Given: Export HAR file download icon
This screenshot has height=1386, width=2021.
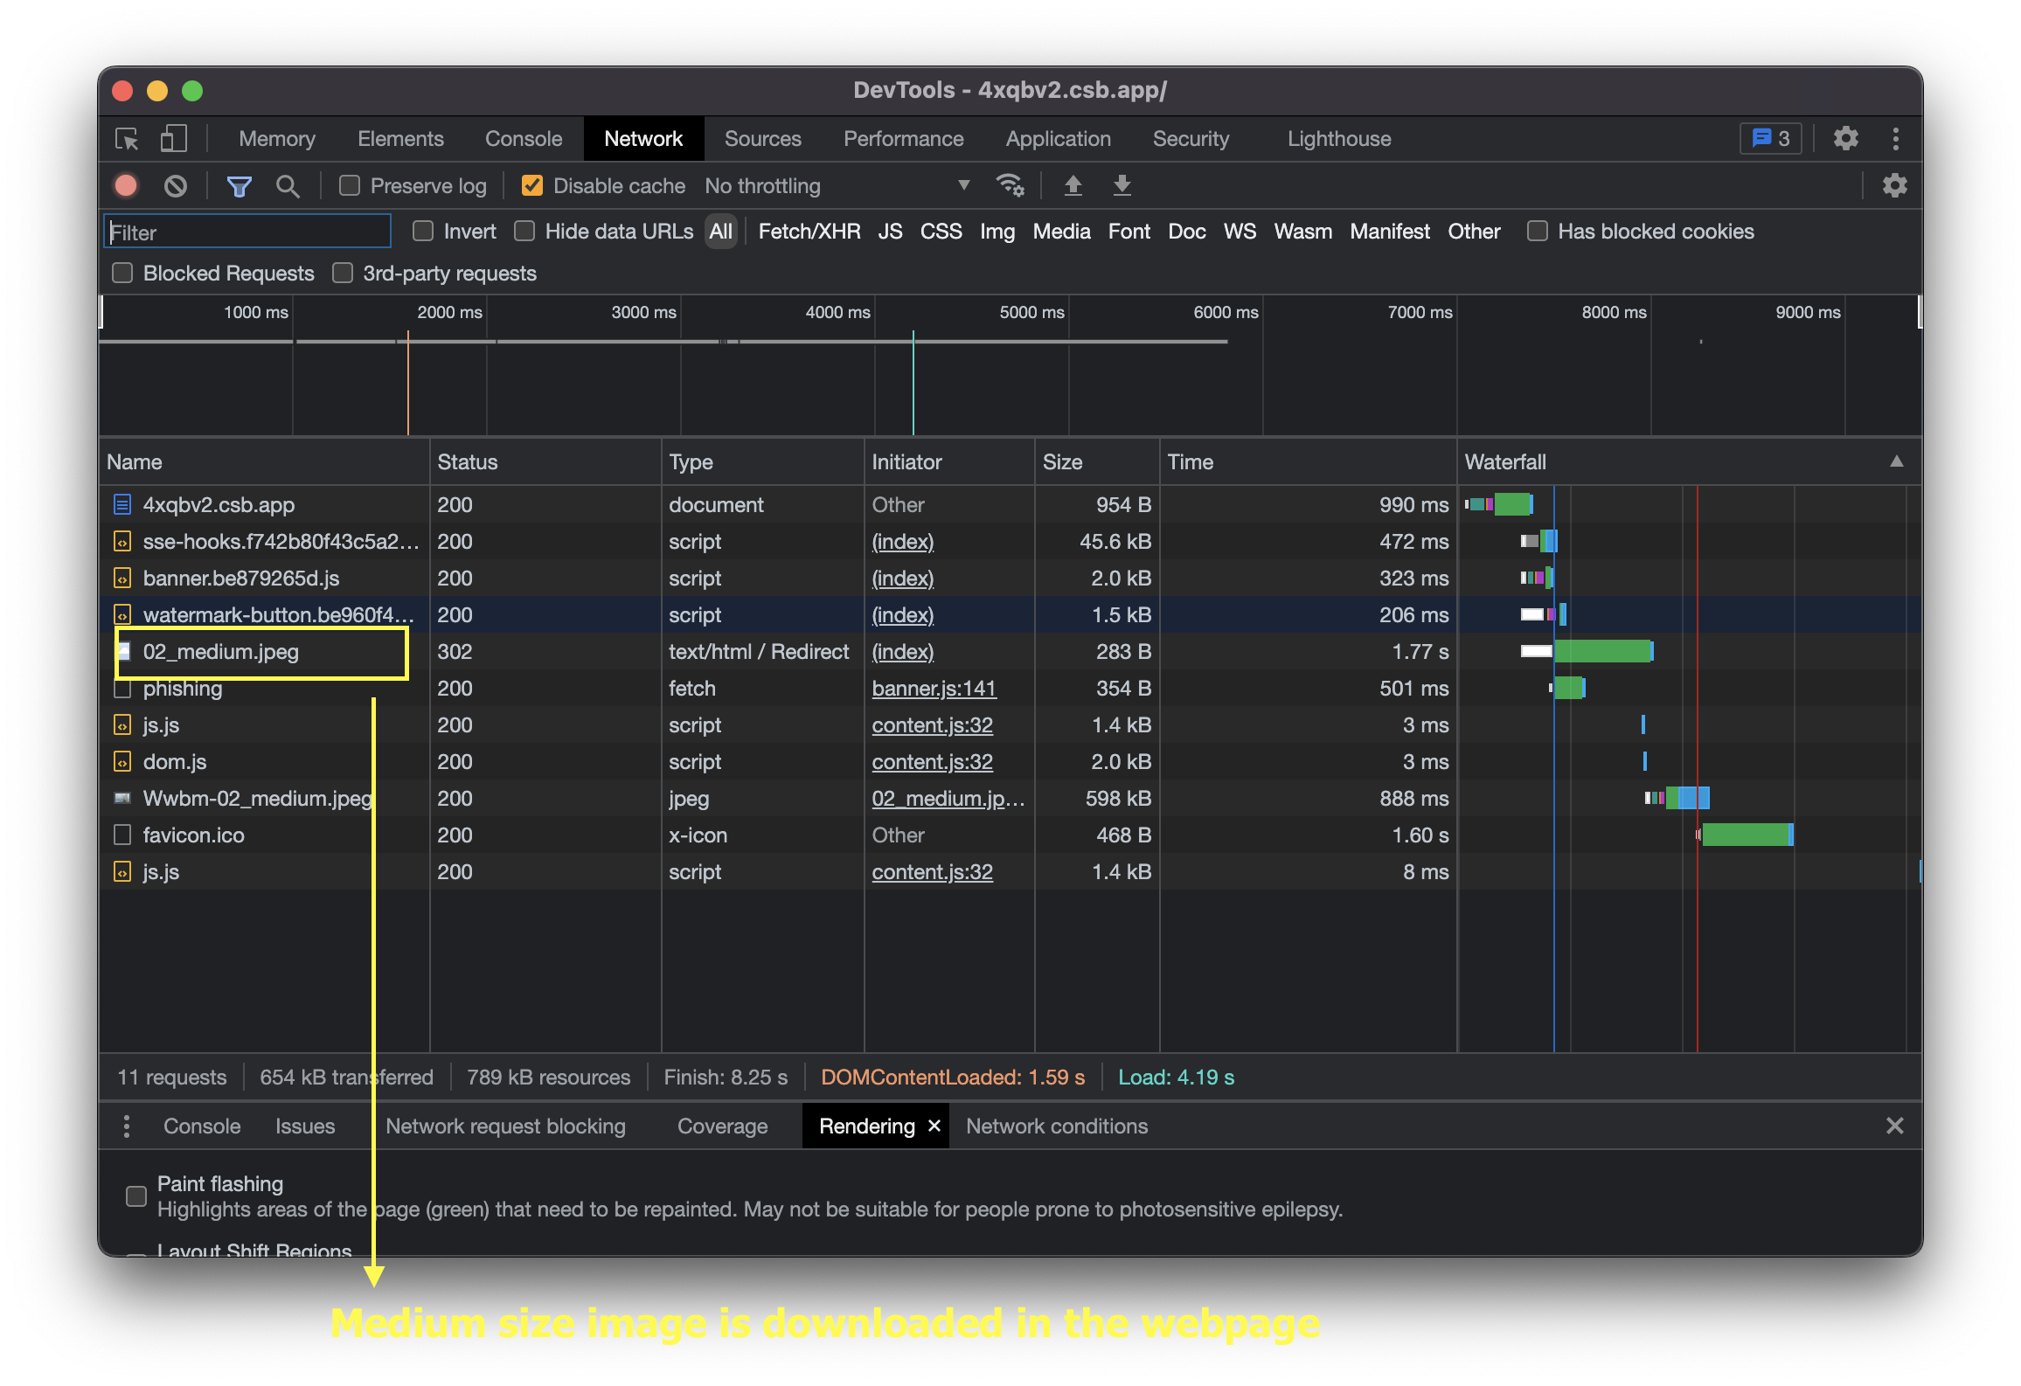Looking at the screenshot, I should pyautogui.click(x=1122, y=185).
